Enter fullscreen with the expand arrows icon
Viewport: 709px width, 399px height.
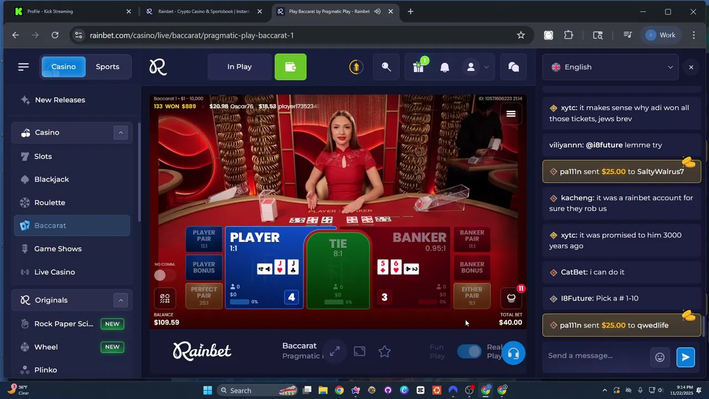pos(335,351)
